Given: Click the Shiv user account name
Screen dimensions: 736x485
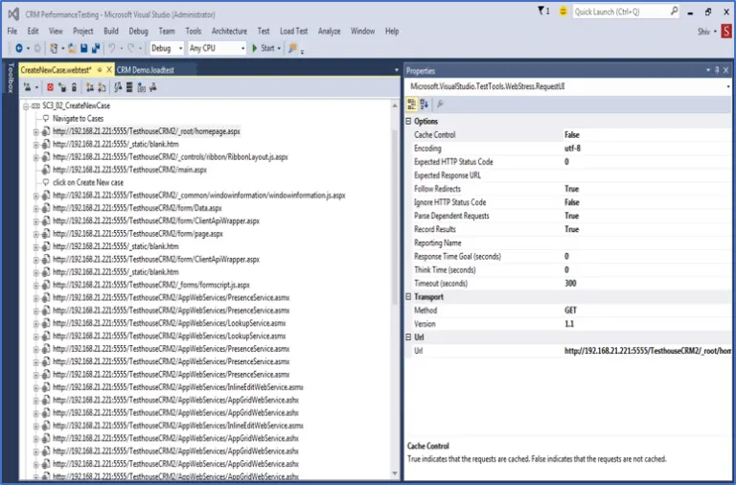Looking at the screenshot, I should (x=701, y=31).
